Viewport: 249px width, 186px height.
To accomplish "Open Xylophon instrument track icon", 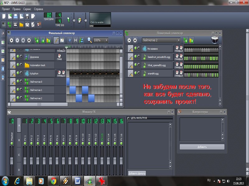I will 27,73.
